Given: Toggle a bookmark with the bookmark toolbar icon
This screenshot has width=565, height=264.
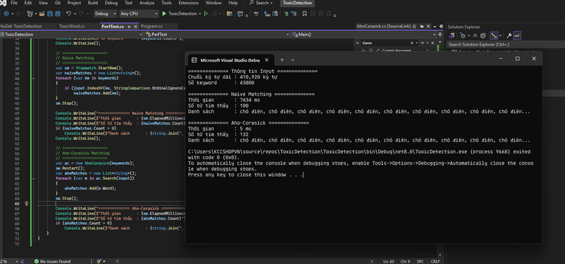Looking at the screenshot, I should (x=305, y=14).
